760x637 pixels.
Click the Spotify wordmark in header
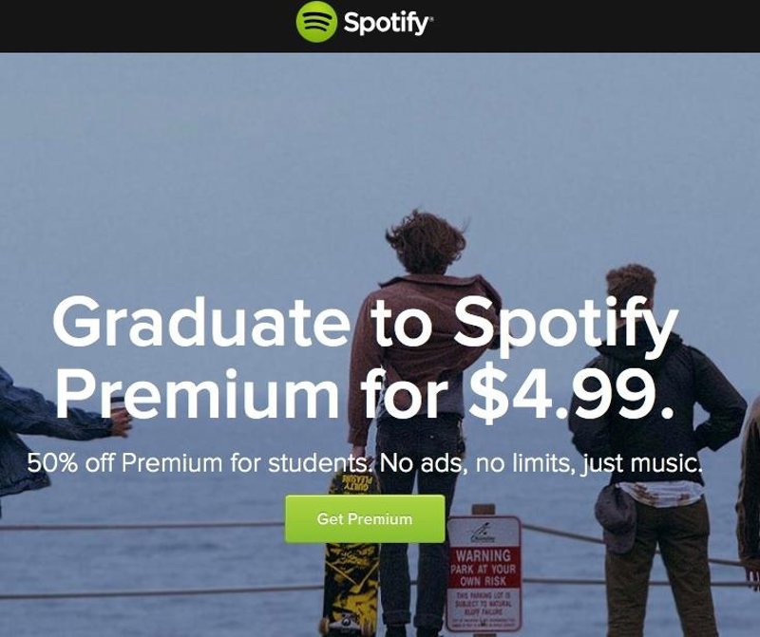pos(388,24)
